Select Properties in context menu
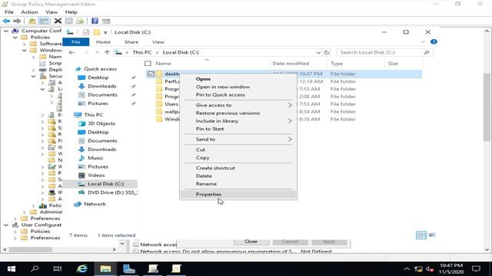The width and height of the screenshot is (492, 276). pyautogui.click(x=238, y=194)
